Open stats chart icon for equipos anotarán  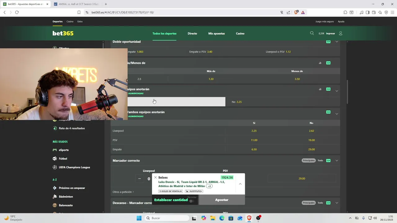coord(320,89)
